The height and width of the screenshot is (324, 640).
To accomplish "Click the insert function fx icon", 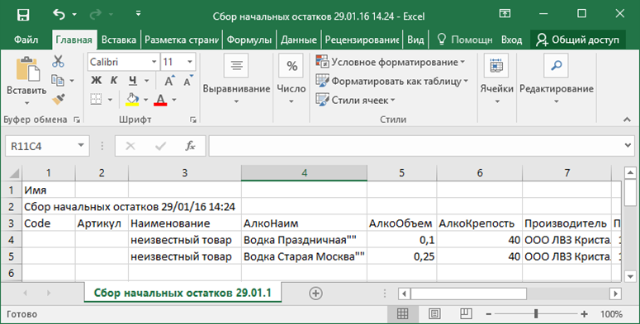I will (x=190, y=146).
